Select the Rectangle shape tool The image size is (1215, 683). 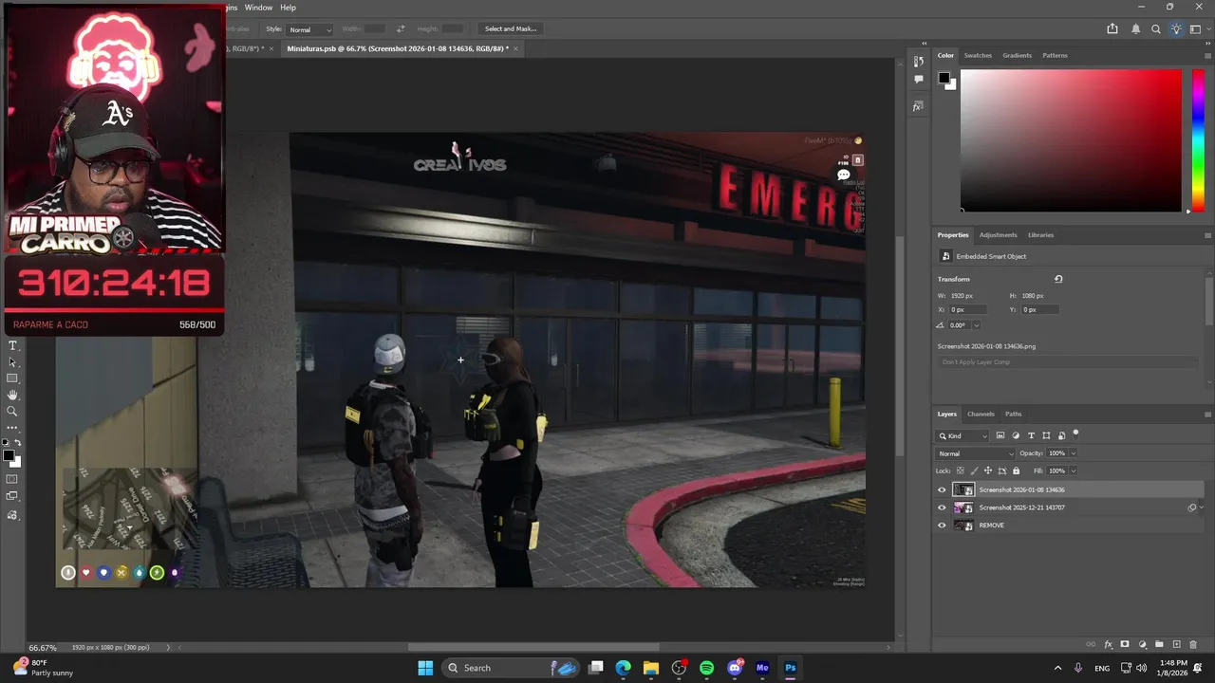click(x=12, y=378)
